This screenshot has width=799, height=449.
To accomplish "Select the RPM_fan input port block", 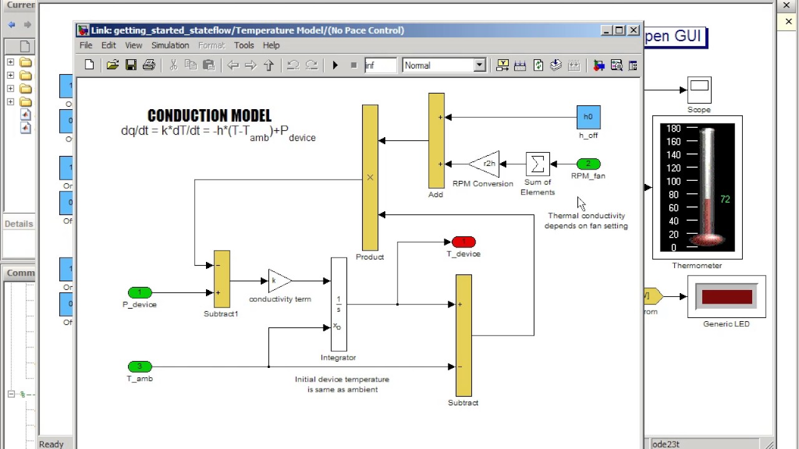I will 588,164.
